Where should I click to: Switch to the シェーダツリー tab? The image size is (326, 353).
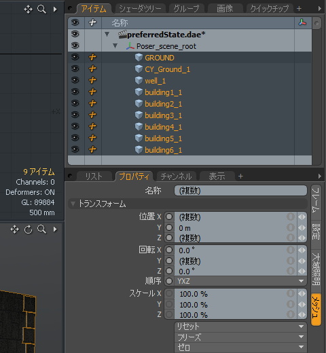[x=140, y=9]
